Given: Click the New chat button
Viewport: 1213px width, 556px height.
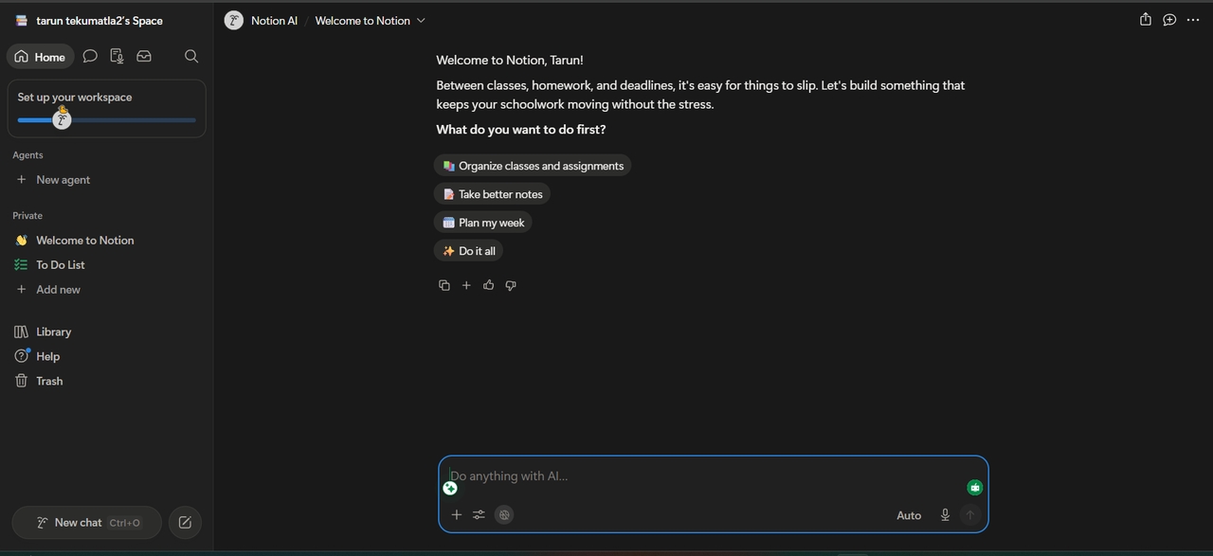Looking at the screenshot, I should [x=87, y=523].
